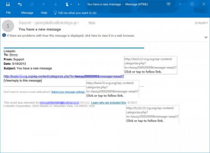The height and width of the screenshot is (153, 210).
Task: Click the sender avatar circle S
Action: tap(8, 26)
